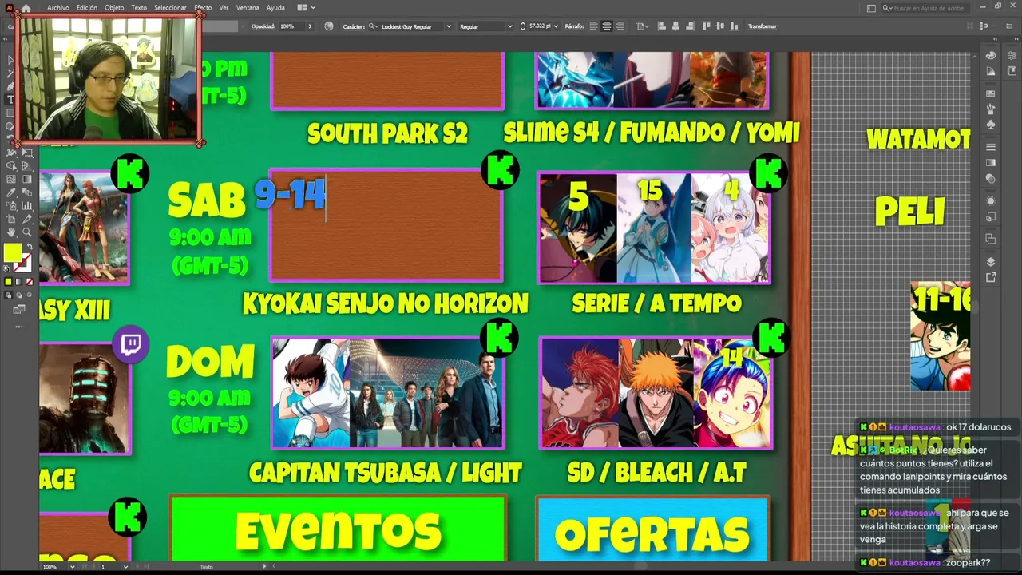Select the Zoom tool magnifier

click(26, 232)
